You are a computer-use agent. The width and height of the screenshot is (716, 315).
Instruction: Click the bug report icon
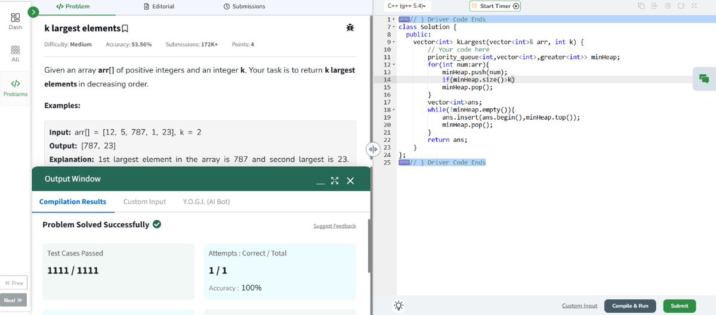(349, 27)
